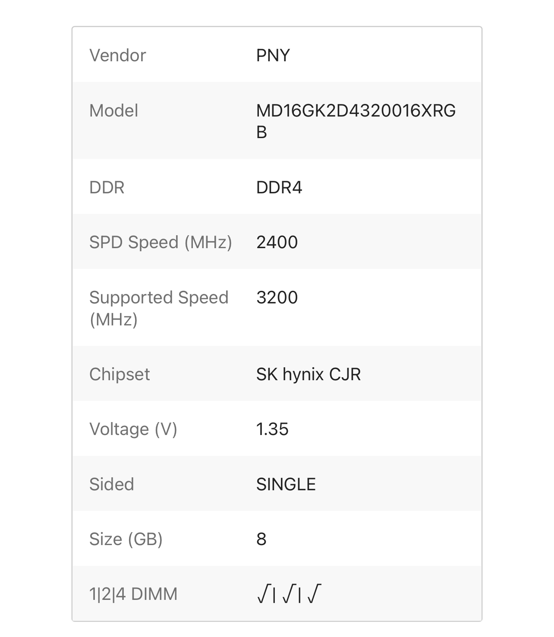Click the first DIMM checkmark symbol
This screenshot has height=637, width=554.
[263, 594]
